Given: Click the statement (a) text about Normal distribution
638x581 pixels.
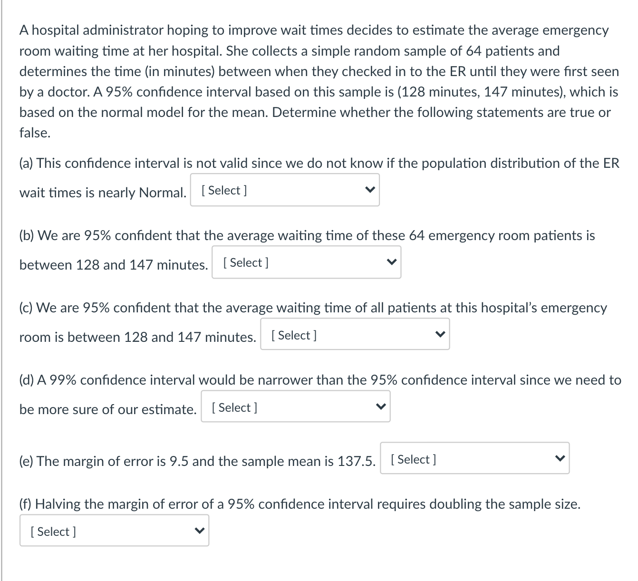Looking at the screenshot, I should [319, 163].
